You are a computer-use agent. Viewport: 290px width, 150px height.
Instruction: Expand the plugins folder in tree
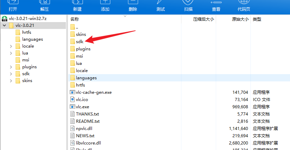tap(11, 67)
